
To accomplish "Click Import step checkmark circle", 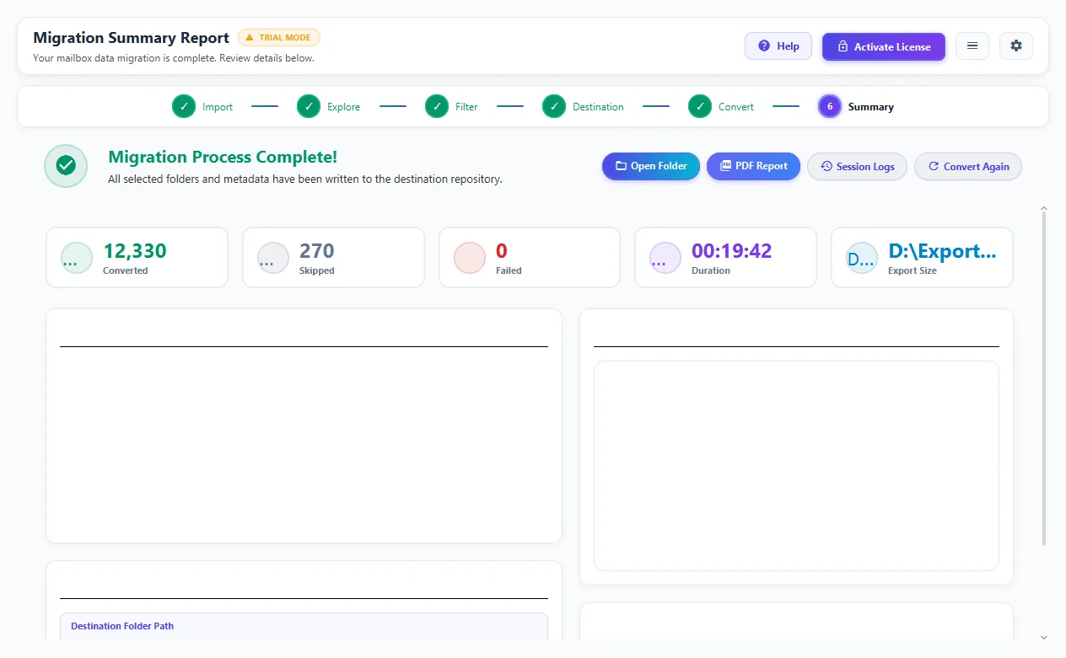I will [184, 106].
